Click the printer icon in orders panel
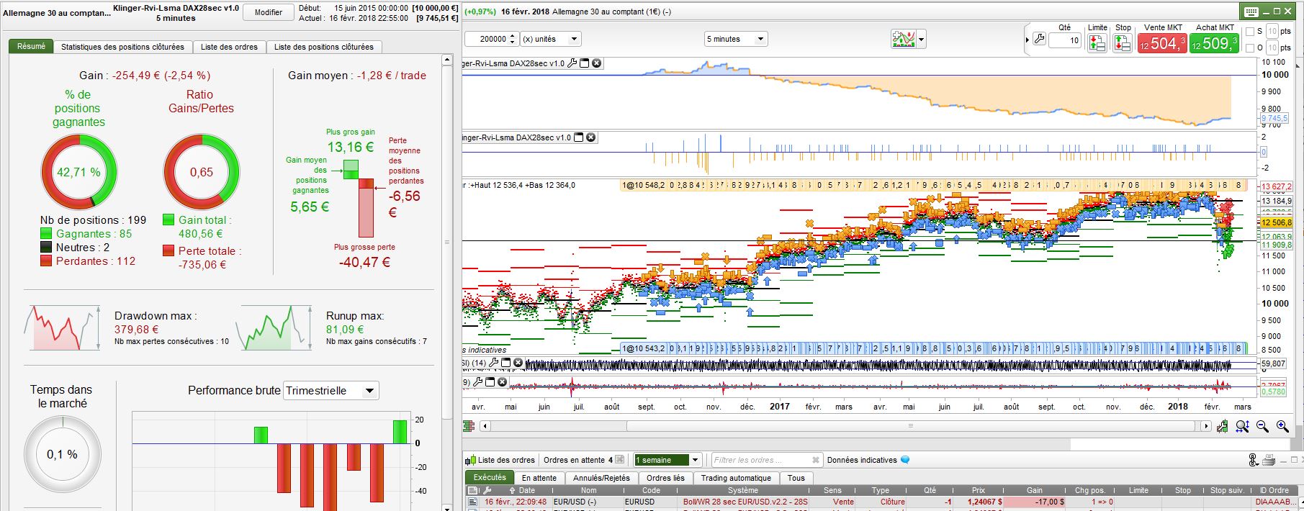Screen dimensions: 1304x511 pos(1269,460)
